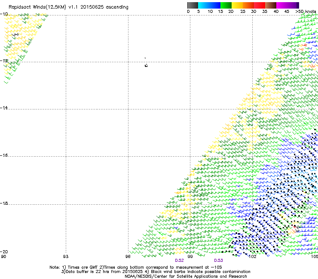This screenshot has height=279, width=318.
Task: Click the 93 longitude axis label
Action: [66, 257]
